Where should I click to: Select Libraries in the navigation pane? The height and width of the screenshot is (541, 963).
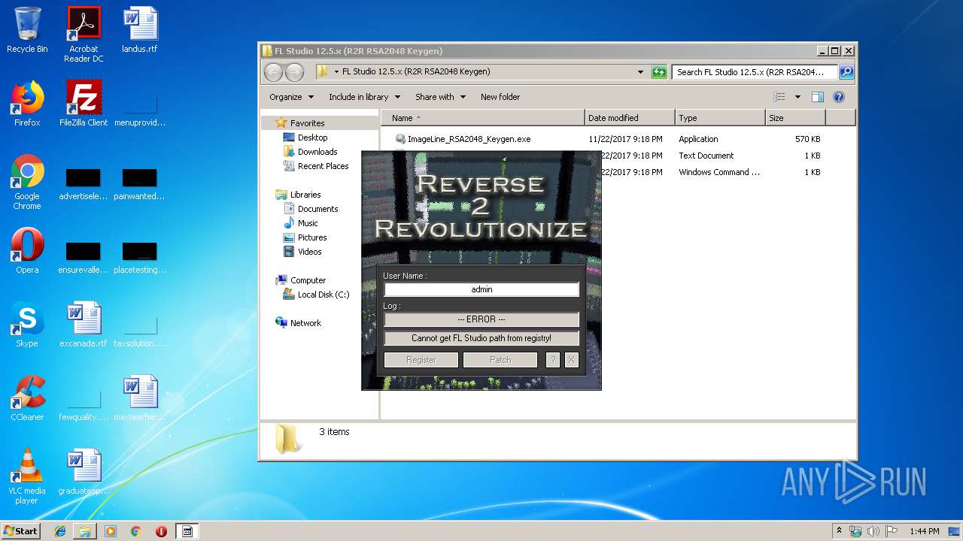coord(305,195)
